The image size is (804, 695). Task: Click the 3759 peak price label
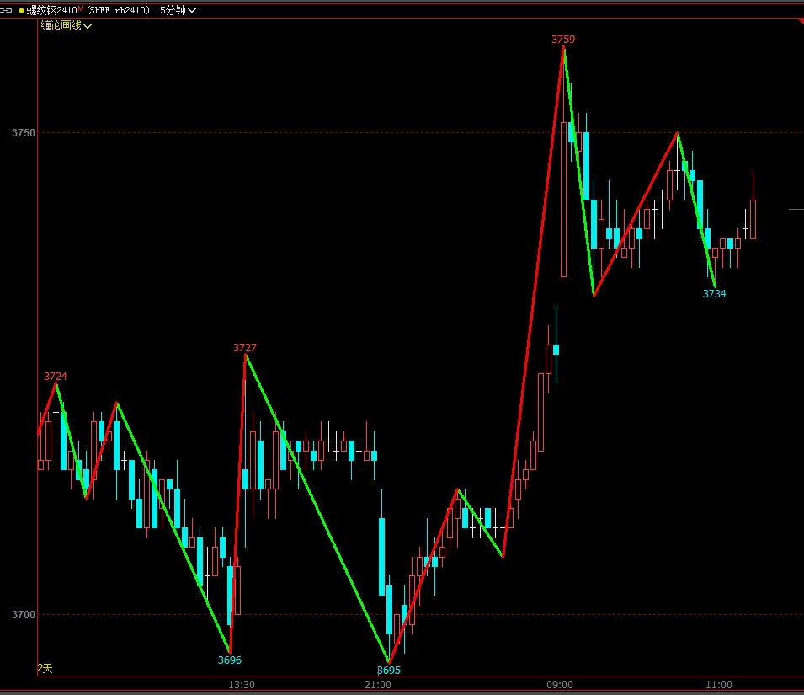[x=563, y=40]
